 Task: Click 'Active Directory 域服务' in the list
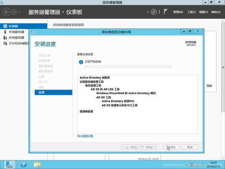coord(95,78)
